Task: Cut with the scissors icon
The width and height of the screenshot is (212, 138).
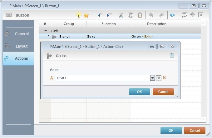Action: coord(121,15)
